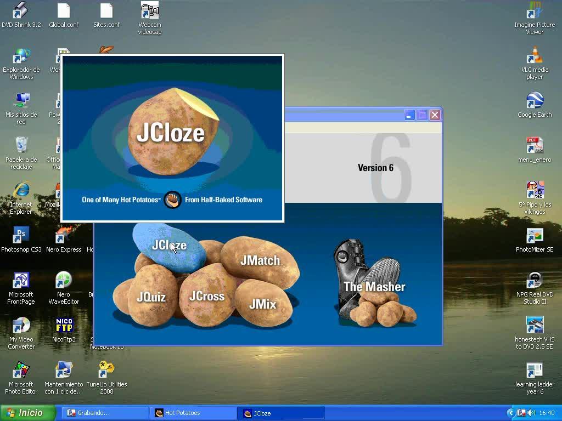This screenshot has width=562, height=421.
Task: Launch the JQuiz potato
Action: [151, 297]
